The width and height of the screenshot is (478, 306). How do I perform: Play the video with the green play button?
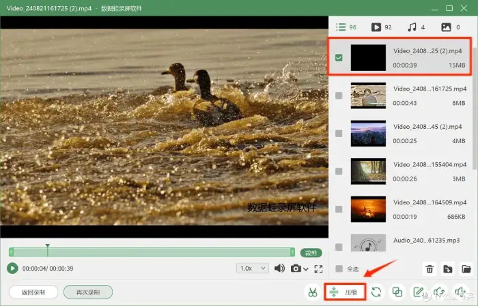pos(12,268)
